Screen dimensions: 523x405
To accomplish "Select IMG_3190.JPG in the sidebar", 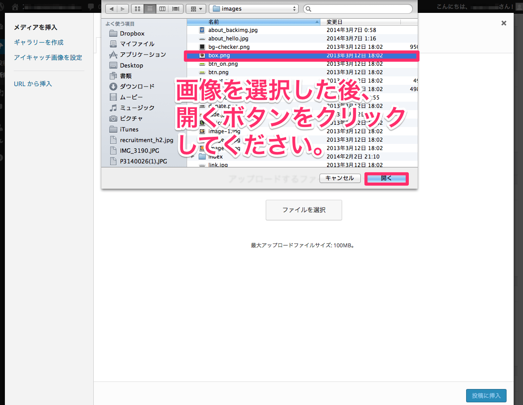I will (139, 151).
